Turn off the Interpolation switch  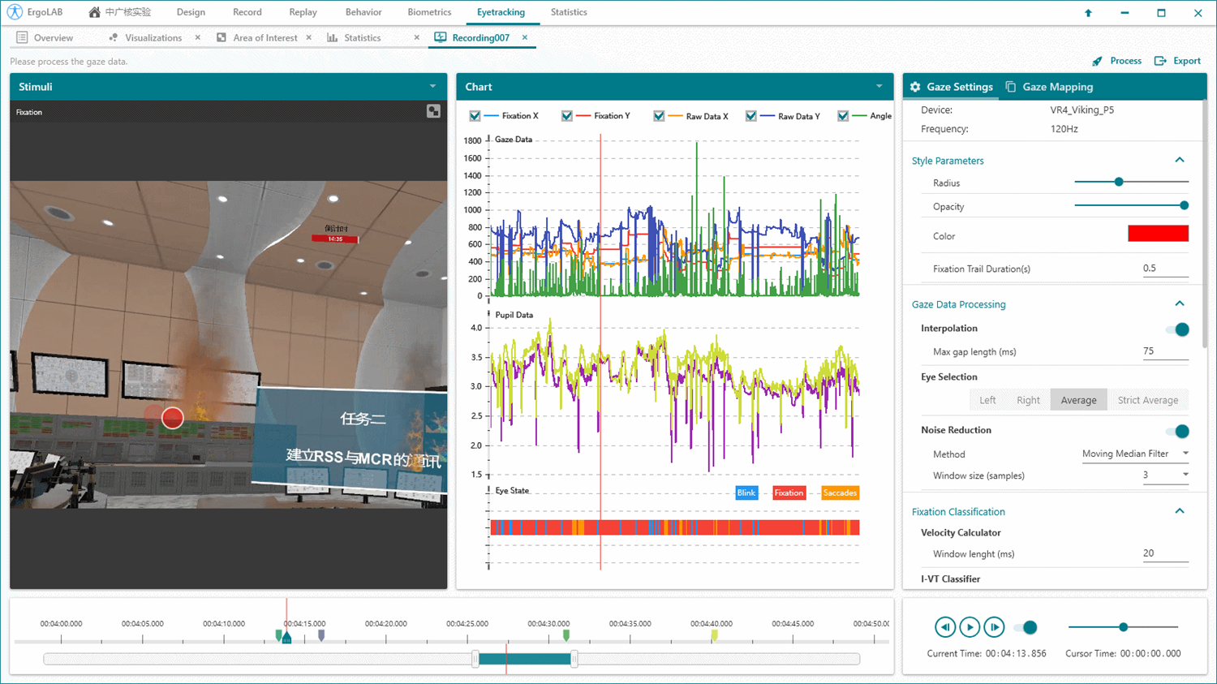pos(1176,329)
